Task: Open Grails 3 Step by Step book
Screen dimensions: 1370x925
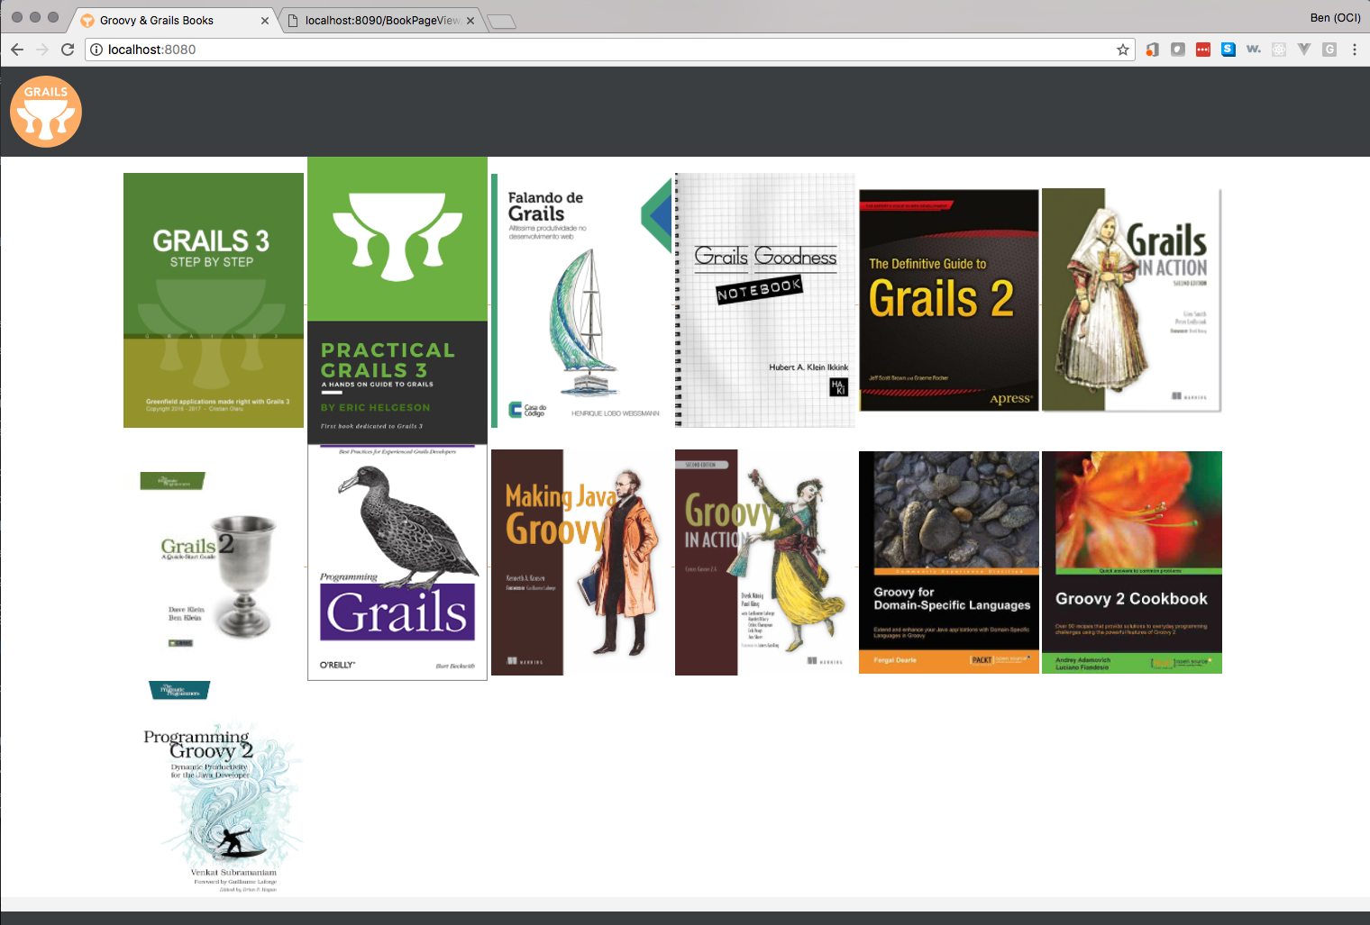Action: [214, 300]
